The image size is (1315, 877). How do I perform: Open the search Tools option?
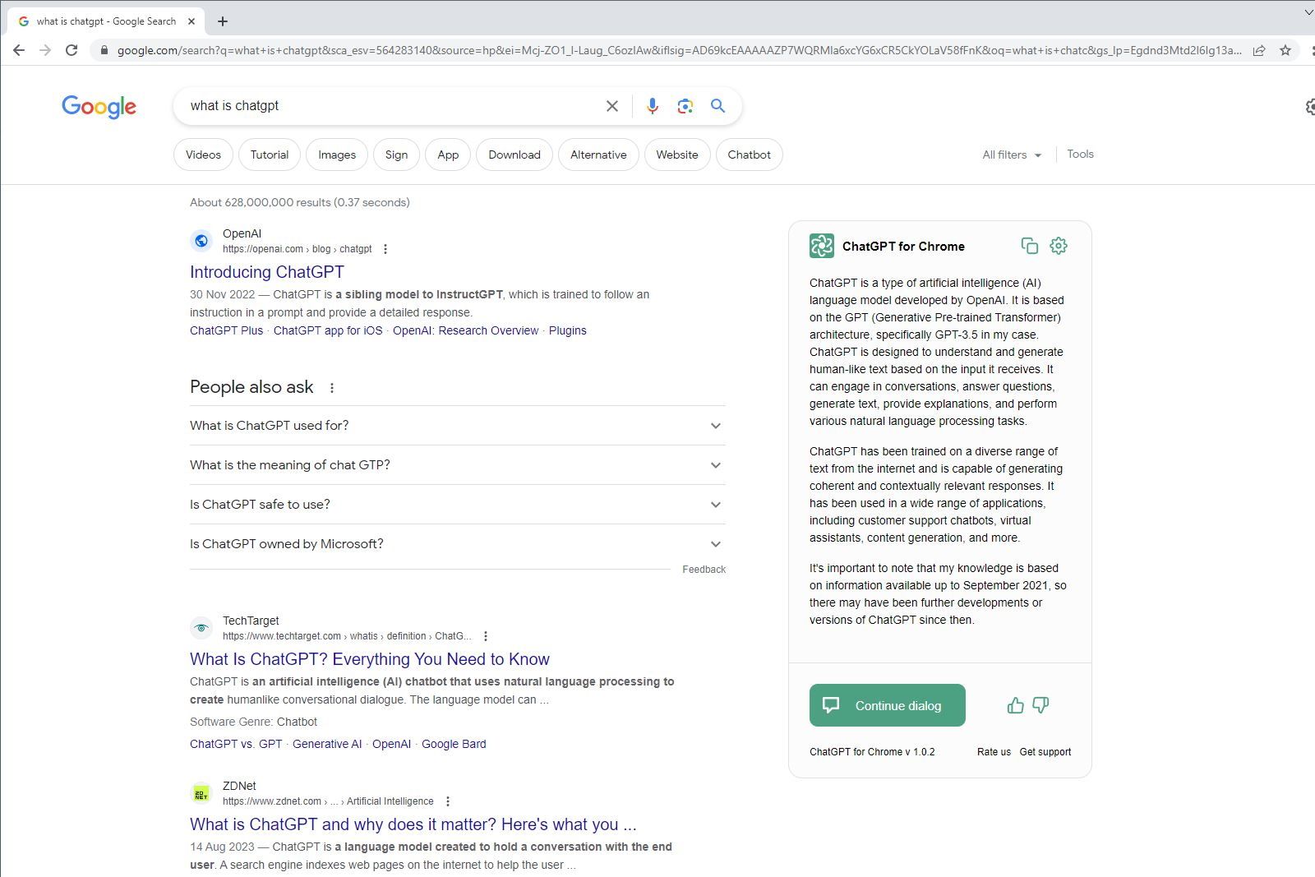point(1080,155)
